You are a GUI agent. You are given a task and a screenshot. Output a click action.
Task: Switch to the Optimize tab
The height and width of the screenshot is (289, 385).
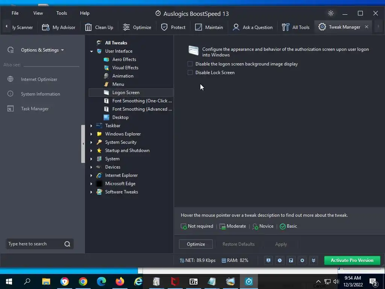point(137,27)
